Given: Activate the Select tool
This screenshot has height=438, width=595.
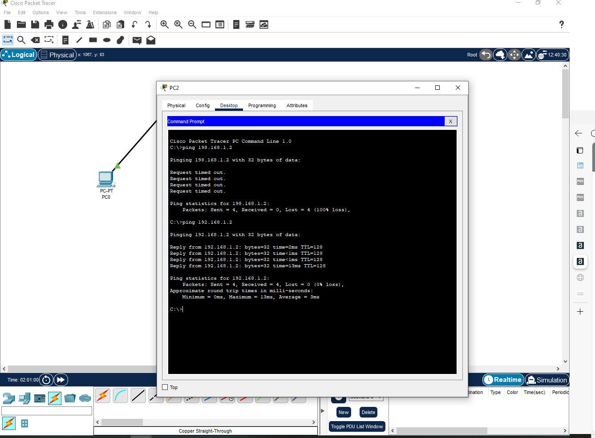Looking at the screenshot, I should coord(8,40).
